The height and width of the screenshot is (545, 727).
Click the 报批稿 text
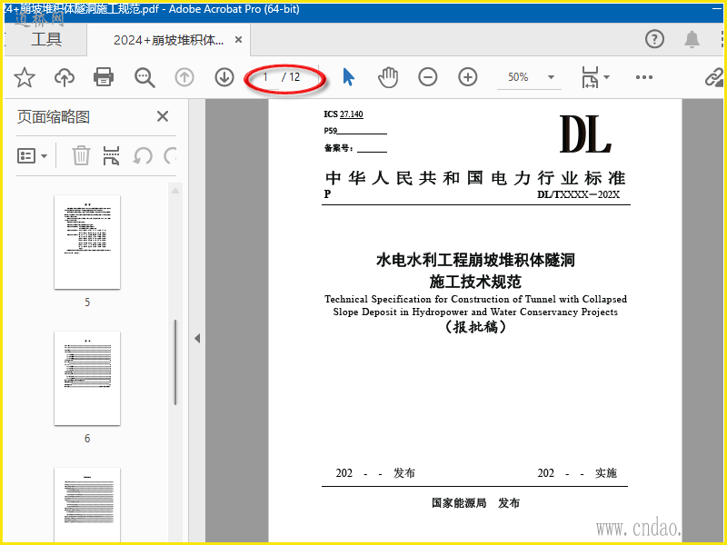475,327
